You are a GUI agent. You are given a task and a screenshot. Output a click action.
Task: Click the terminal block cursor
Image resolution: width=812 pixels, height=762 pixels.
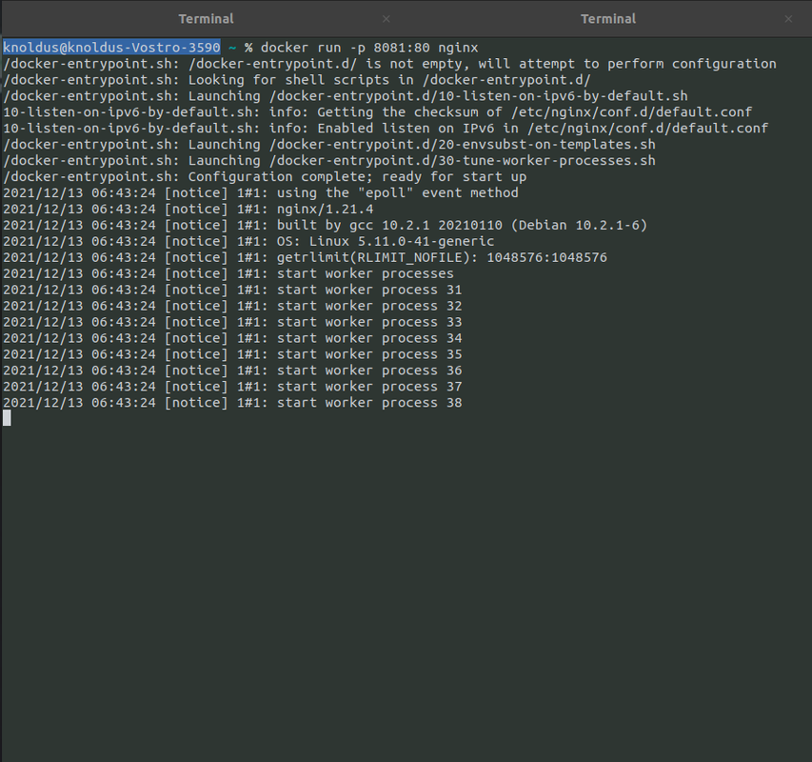click(x=7, y=418)
